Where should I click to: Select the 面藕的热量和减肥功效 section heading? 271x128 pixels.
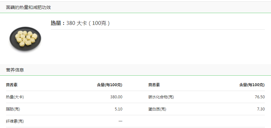[29, 7]
